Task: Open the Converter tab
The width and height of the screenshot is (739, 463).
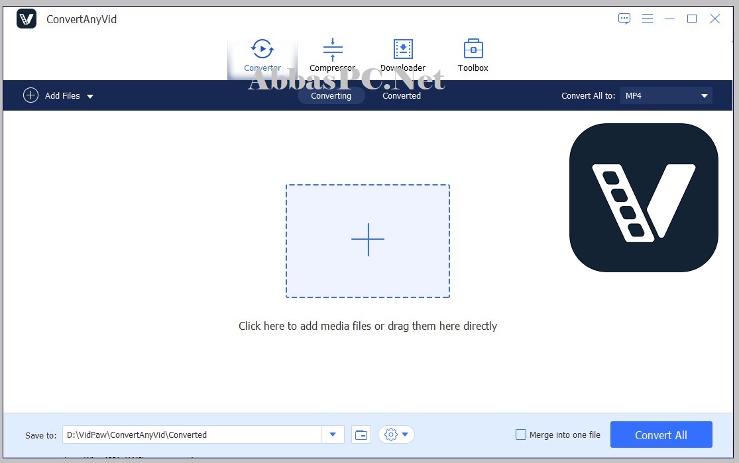Action: coord(262,56)
